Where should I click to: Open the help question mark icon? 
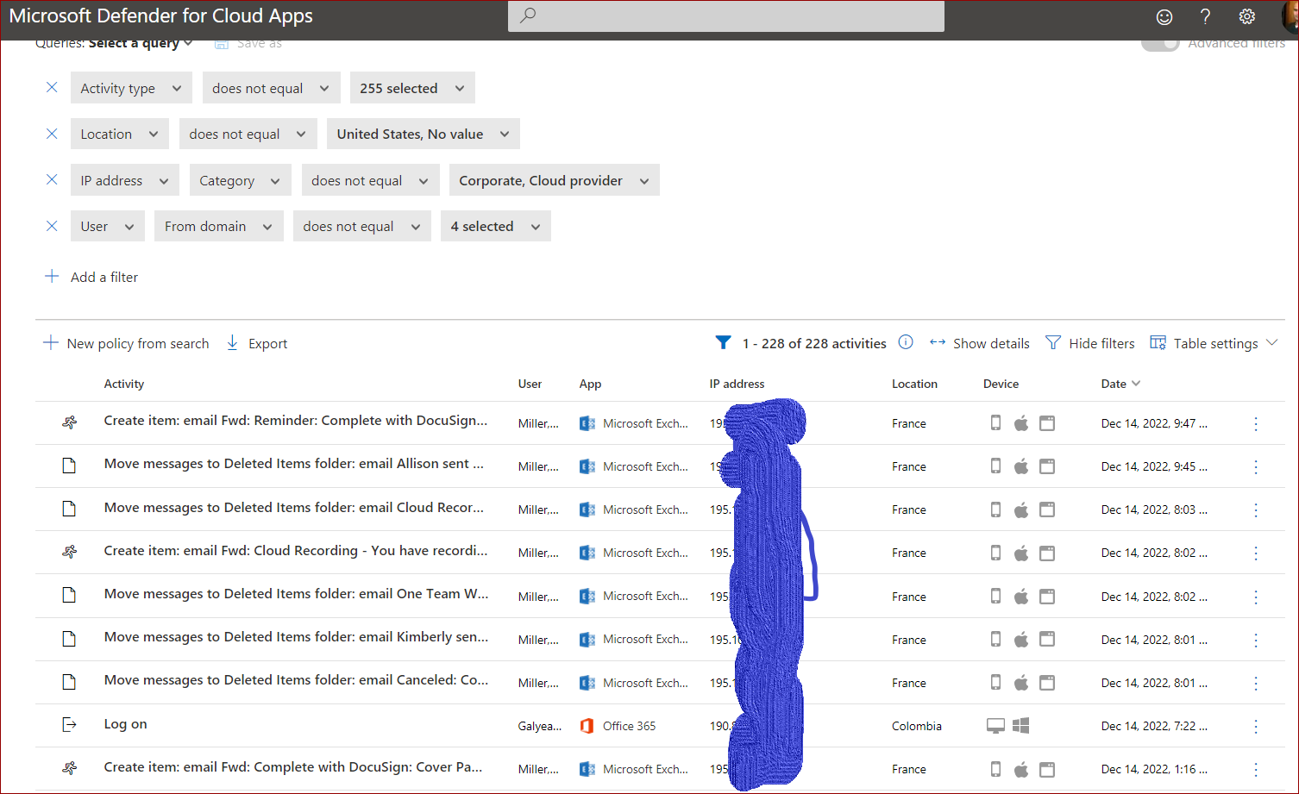(x=1205, y=16)
